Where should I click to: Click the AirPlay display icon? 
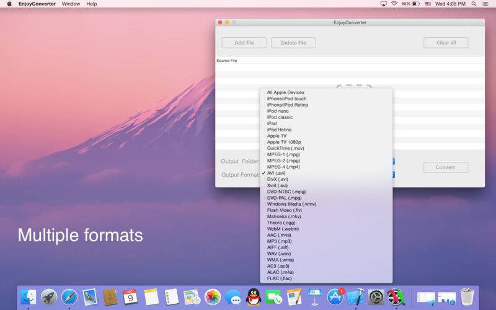click(383, 4)
